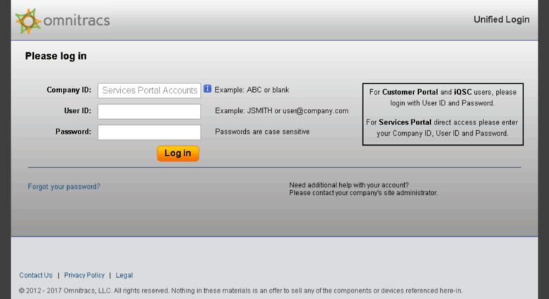The height and width of the screenshot is (299, 549).
Task: Click the blue info icon beside Company ID
Action: 208,90
